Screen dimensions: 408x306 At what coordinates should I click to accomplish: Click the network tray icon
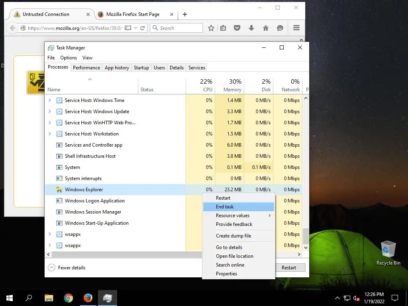tap(347, 298)
